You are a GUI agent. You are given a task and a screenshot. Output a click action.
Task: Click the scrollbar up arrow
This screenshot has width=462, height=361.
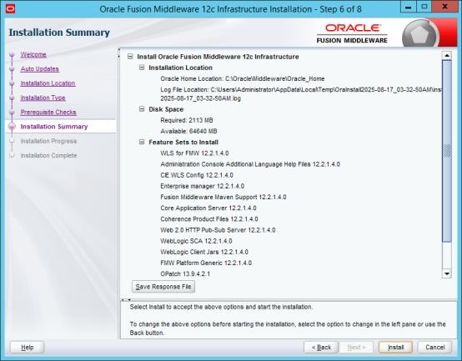coord(447,55)
